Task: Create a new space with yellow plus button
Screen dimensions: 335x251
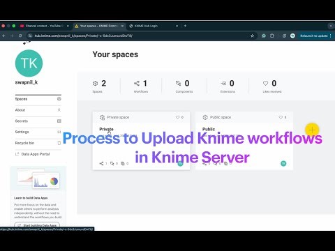Action: [x=312, y=130]
